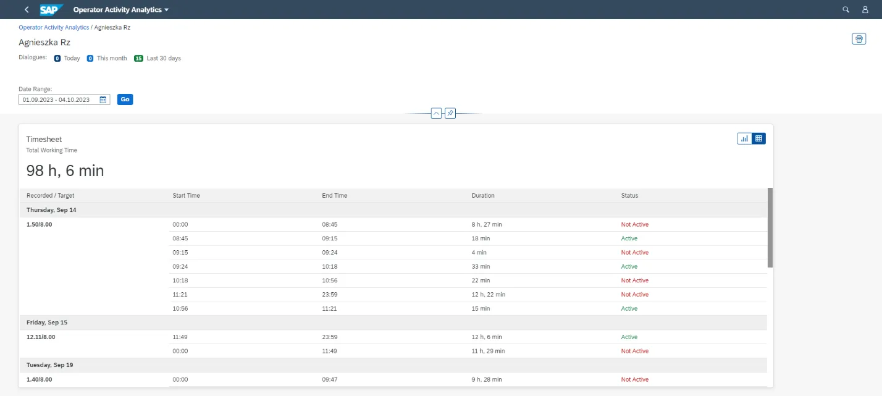Click the 10:56 end time cell
882x396 pixels.
330,280
